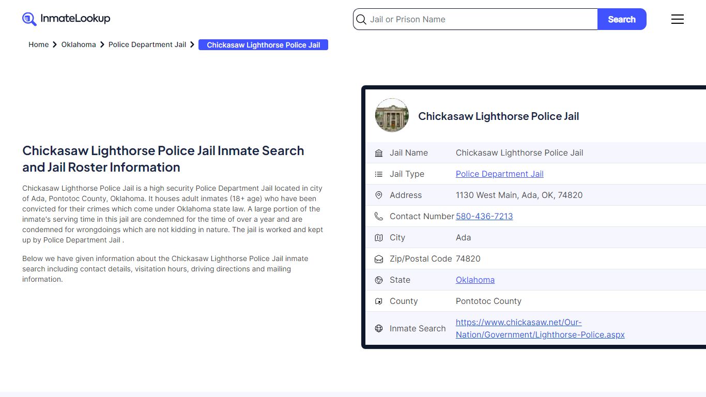Click the globe icon beside State
The height and width of the screenshot is (397, 706).
pos(379,280)
